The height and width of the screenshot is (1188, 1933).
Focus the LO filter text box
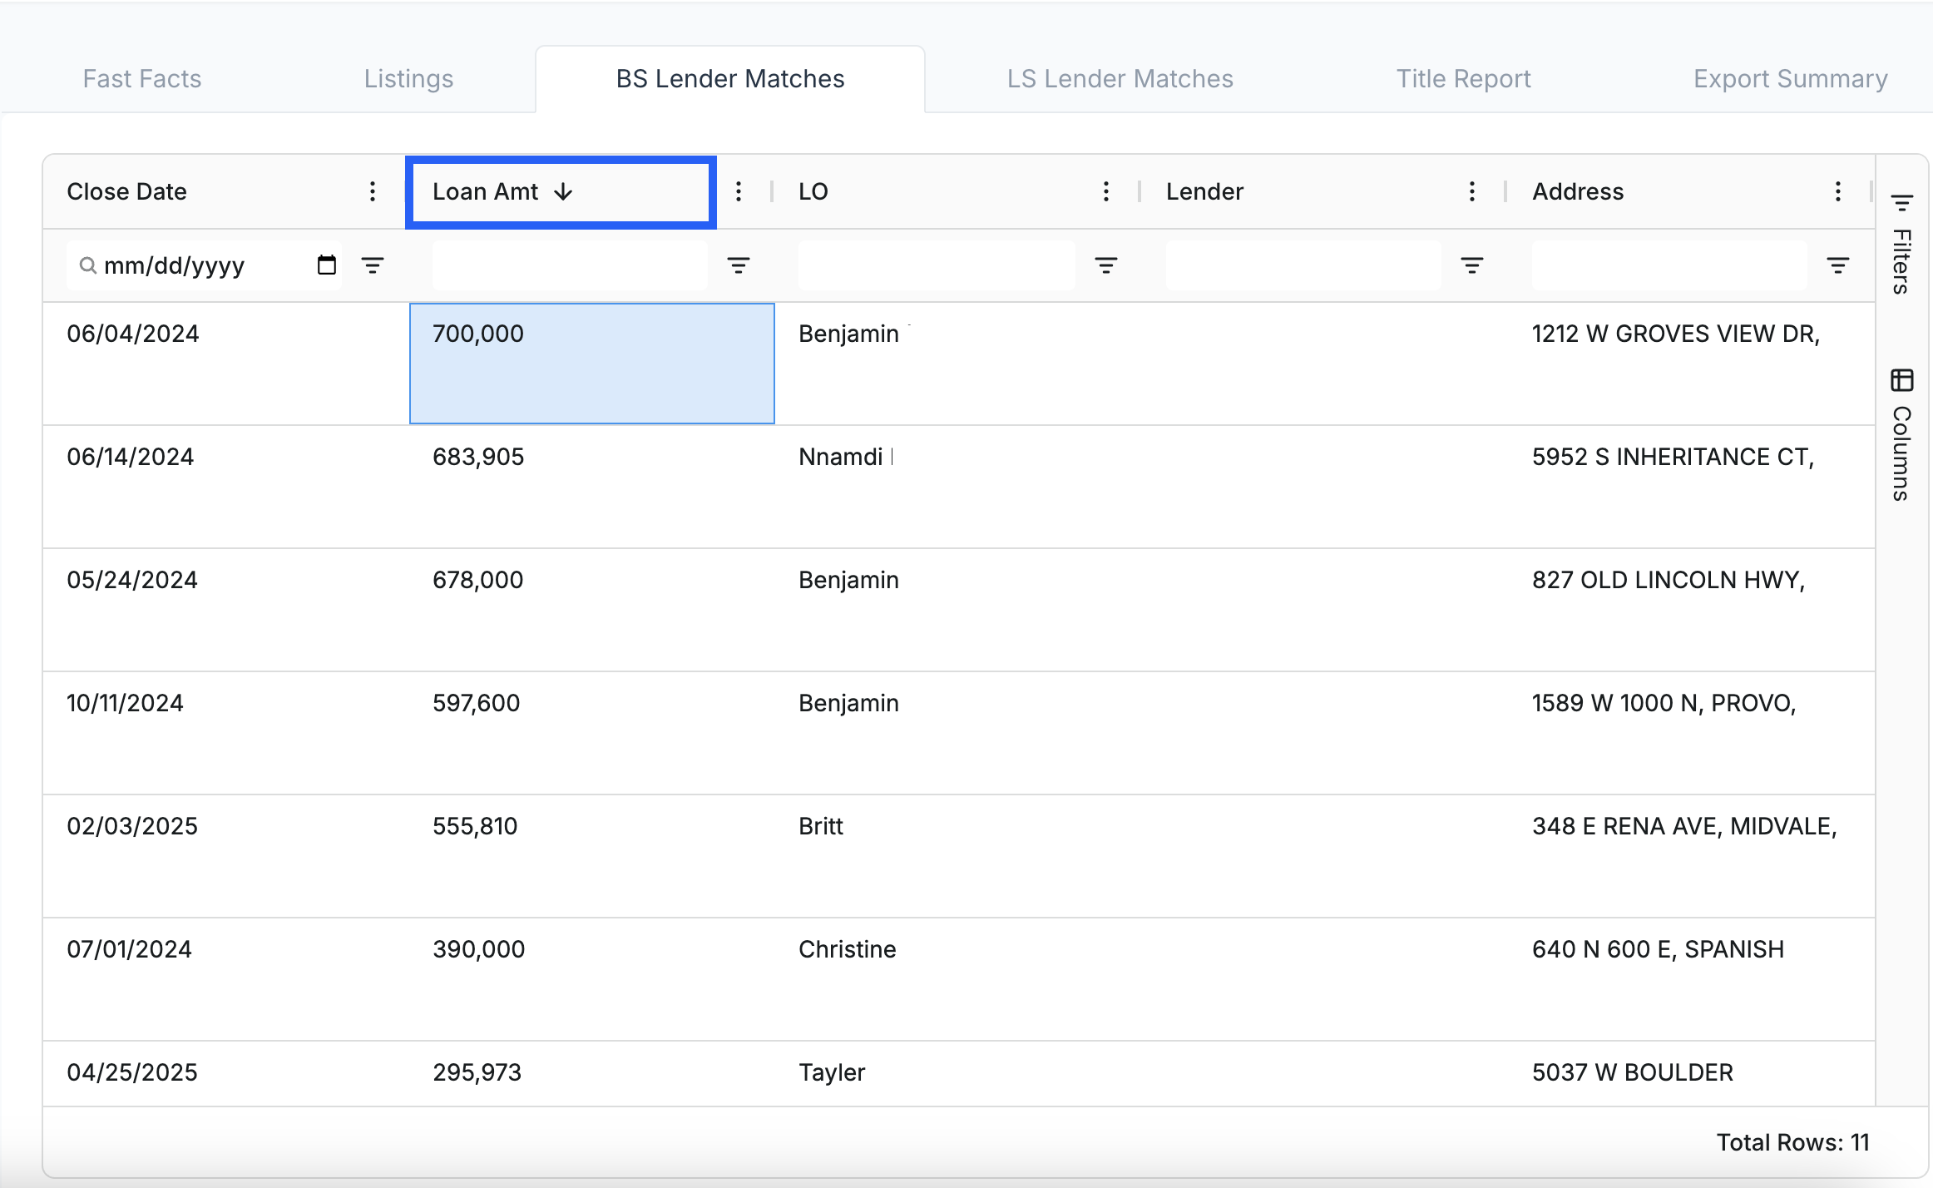pyautogui.click(x=937, y=265)
